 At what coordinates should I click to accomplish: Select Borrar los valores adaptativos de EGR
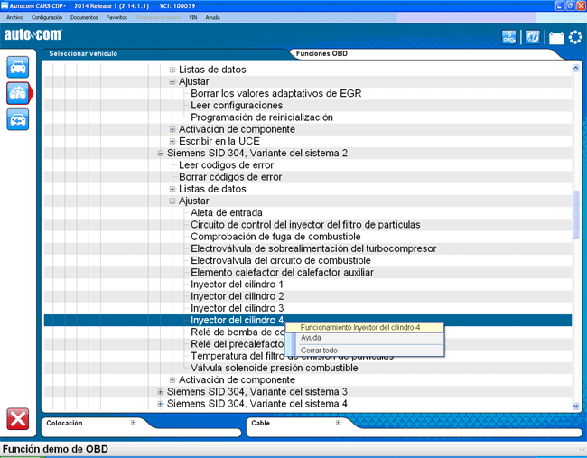276,93
